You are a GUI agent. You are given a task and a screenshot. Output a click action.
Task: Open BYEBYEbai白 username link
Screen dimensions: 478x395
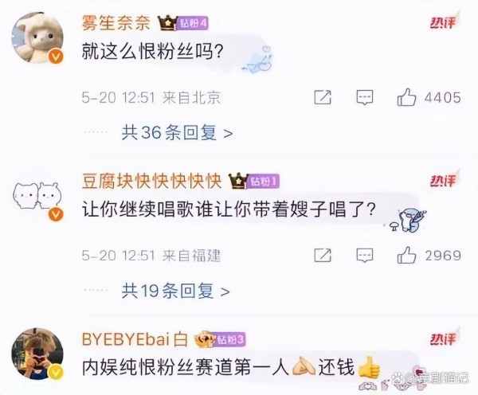pos(135,339)
